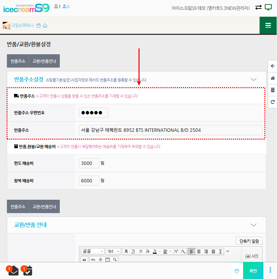This screenshot has height=279, width=277.
Task: Click the back arrow in right sidebar
Action: [x=273, y=66]
